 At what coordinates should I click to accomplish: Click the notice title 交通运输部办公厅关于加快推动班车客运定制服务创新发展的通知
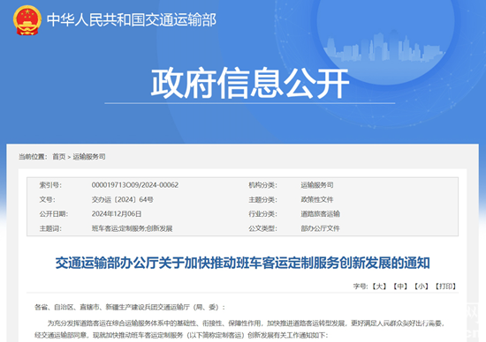[243, 264]
